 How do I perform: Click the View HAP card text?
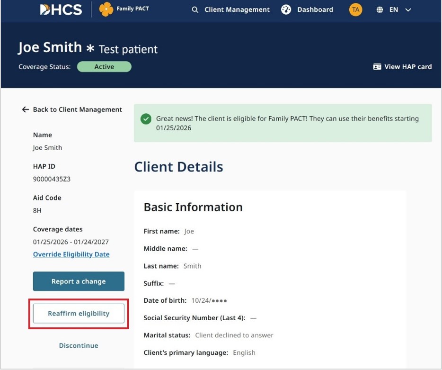(407, 67)
